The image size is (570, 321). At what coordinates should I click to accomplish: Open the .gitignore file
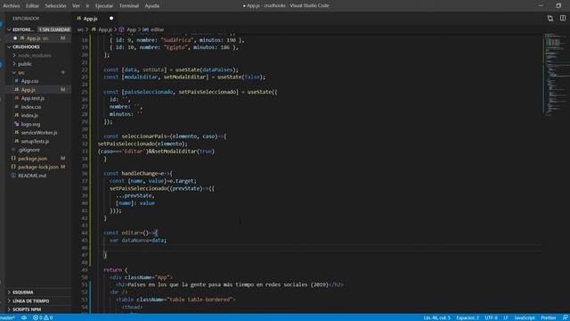click(x=29, y=150)
